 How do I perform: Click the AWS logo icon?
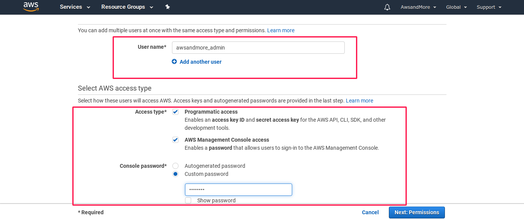(x=31, y=7)
